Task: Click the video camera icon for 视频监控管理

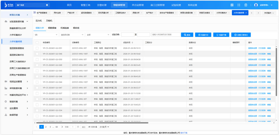Action: tap(6, 81)
